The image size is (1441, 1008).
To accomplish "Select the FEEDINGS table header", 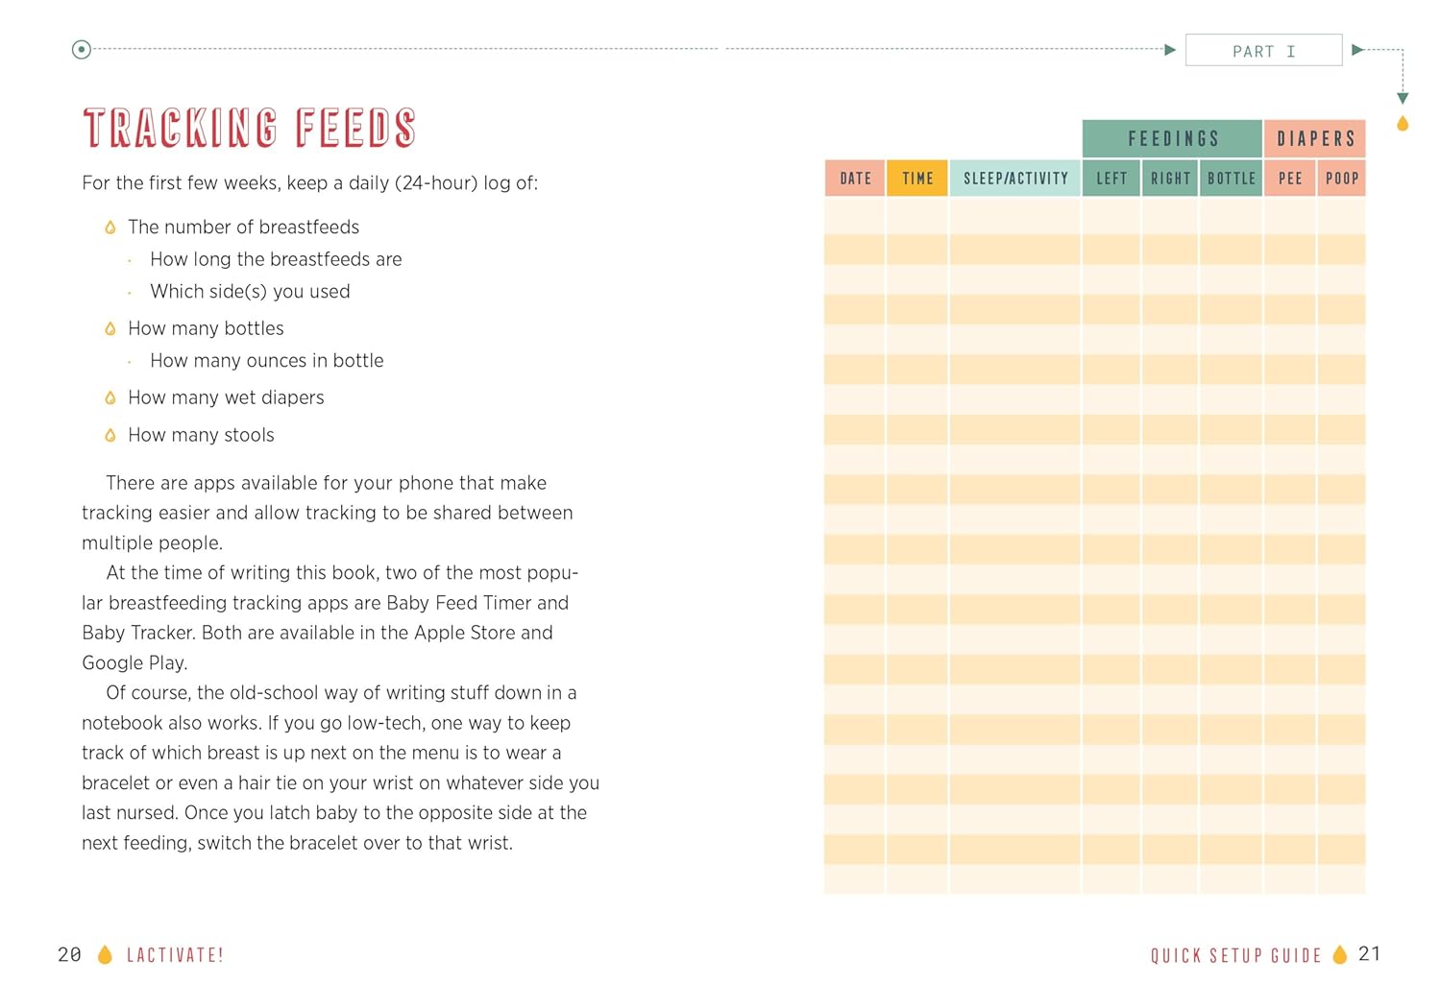I will click(x=1172, y=139).
